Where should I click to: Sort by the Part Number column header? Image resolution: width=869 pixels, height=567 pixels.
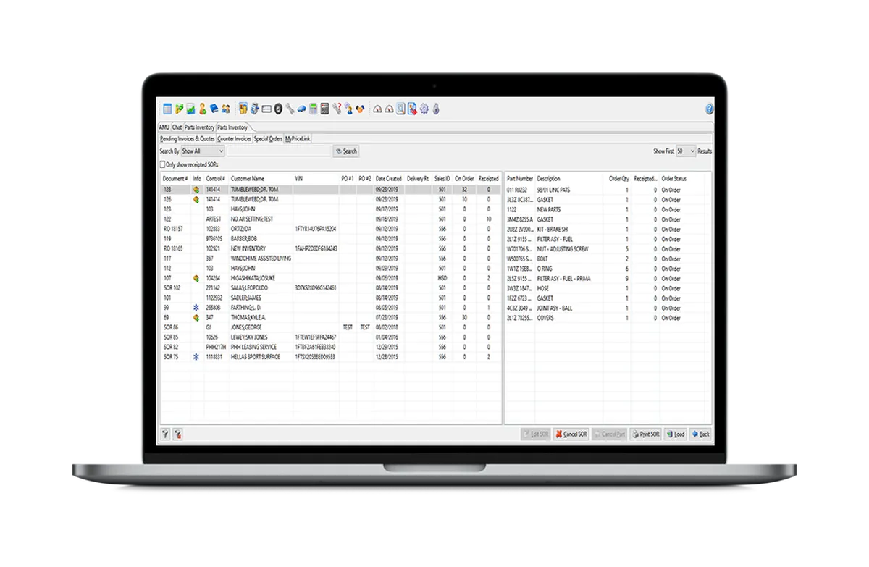[520, 178]
